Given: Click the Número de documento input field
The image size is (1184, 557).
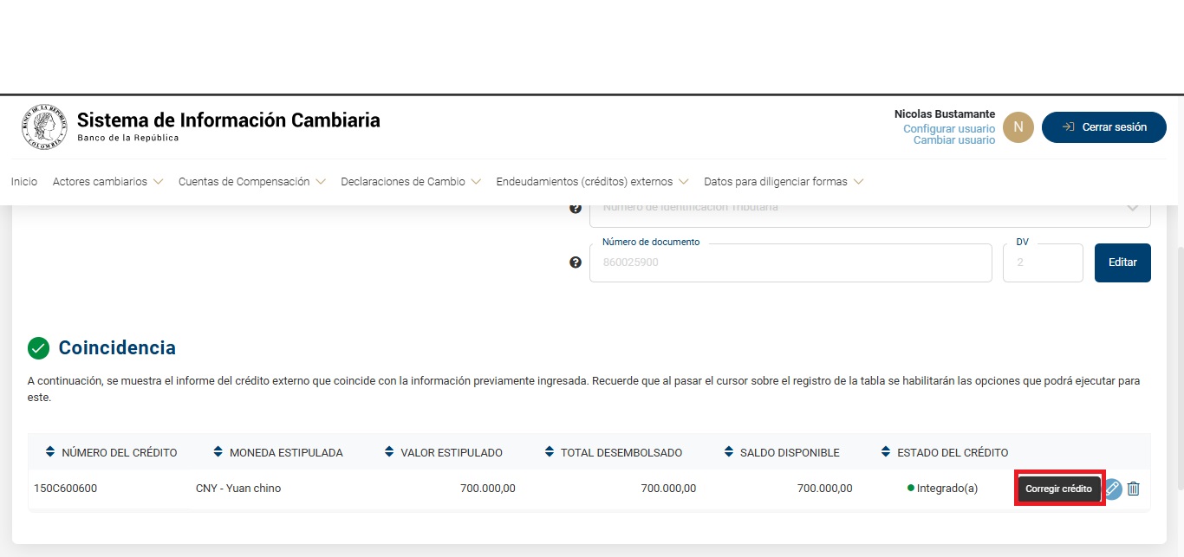Looking at the screenshot, I should 790,262.
